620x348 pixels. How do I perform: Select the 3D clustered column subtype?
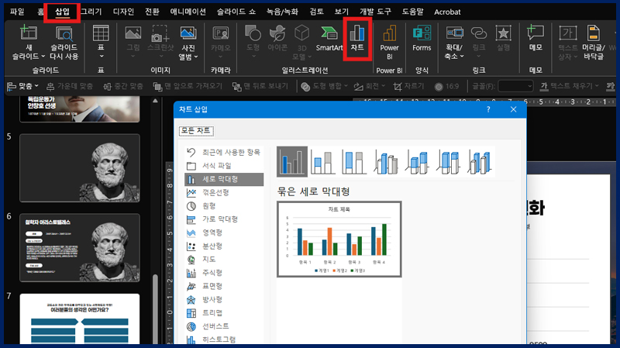[x=385, y=161]
